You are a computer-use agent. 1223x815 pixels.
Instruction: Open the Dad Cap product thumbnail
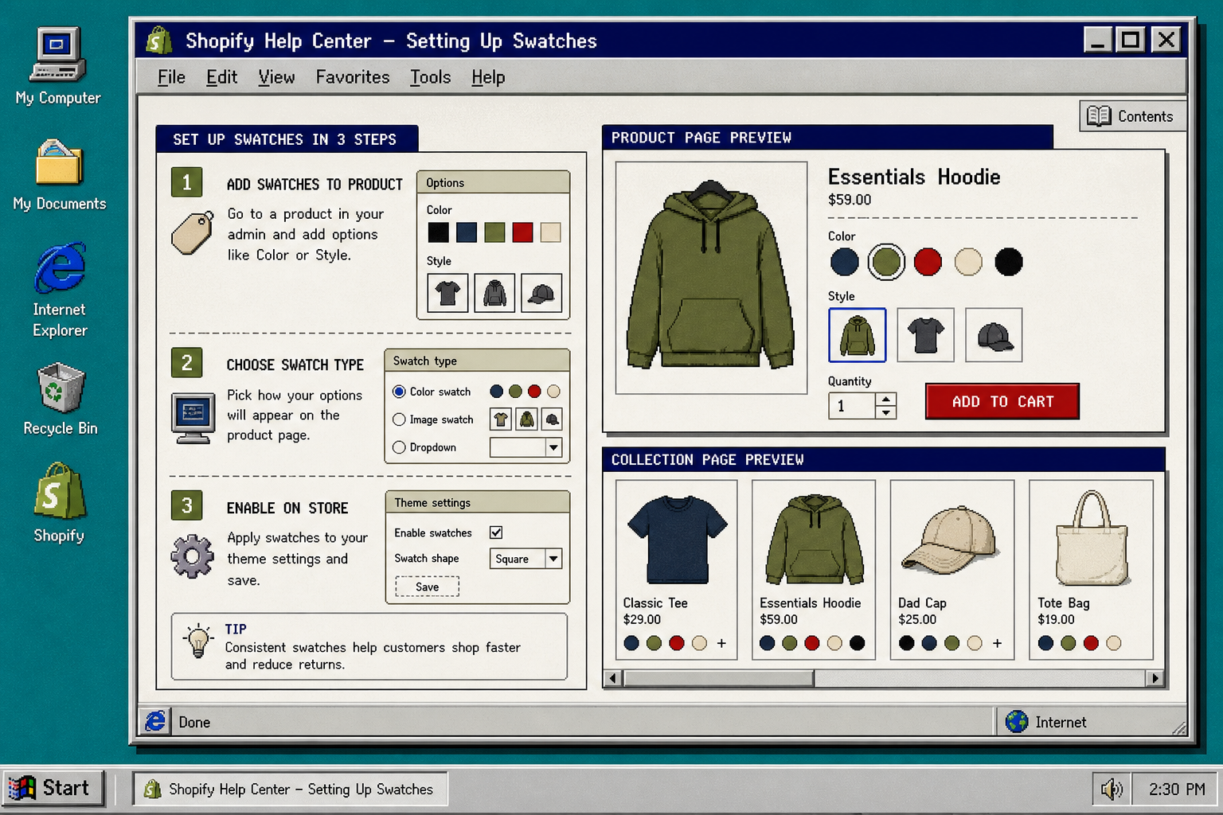(x=951, y=539)
